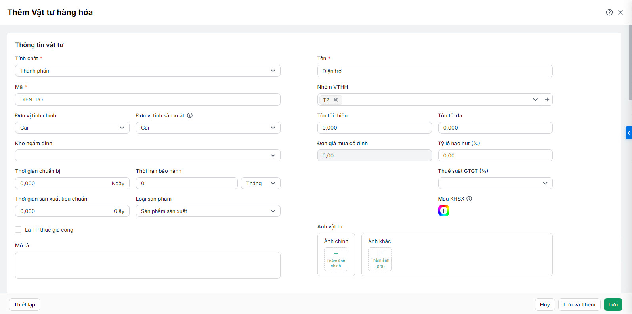The width and height of the screenshot is (632, 314).
Task: Add other images via Thêm ảnh (0/5)
Action: click(x=380, y=259)
